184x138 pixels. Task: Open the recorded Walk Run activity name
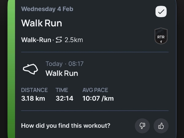pyautogui.click(x=62, y=73)
